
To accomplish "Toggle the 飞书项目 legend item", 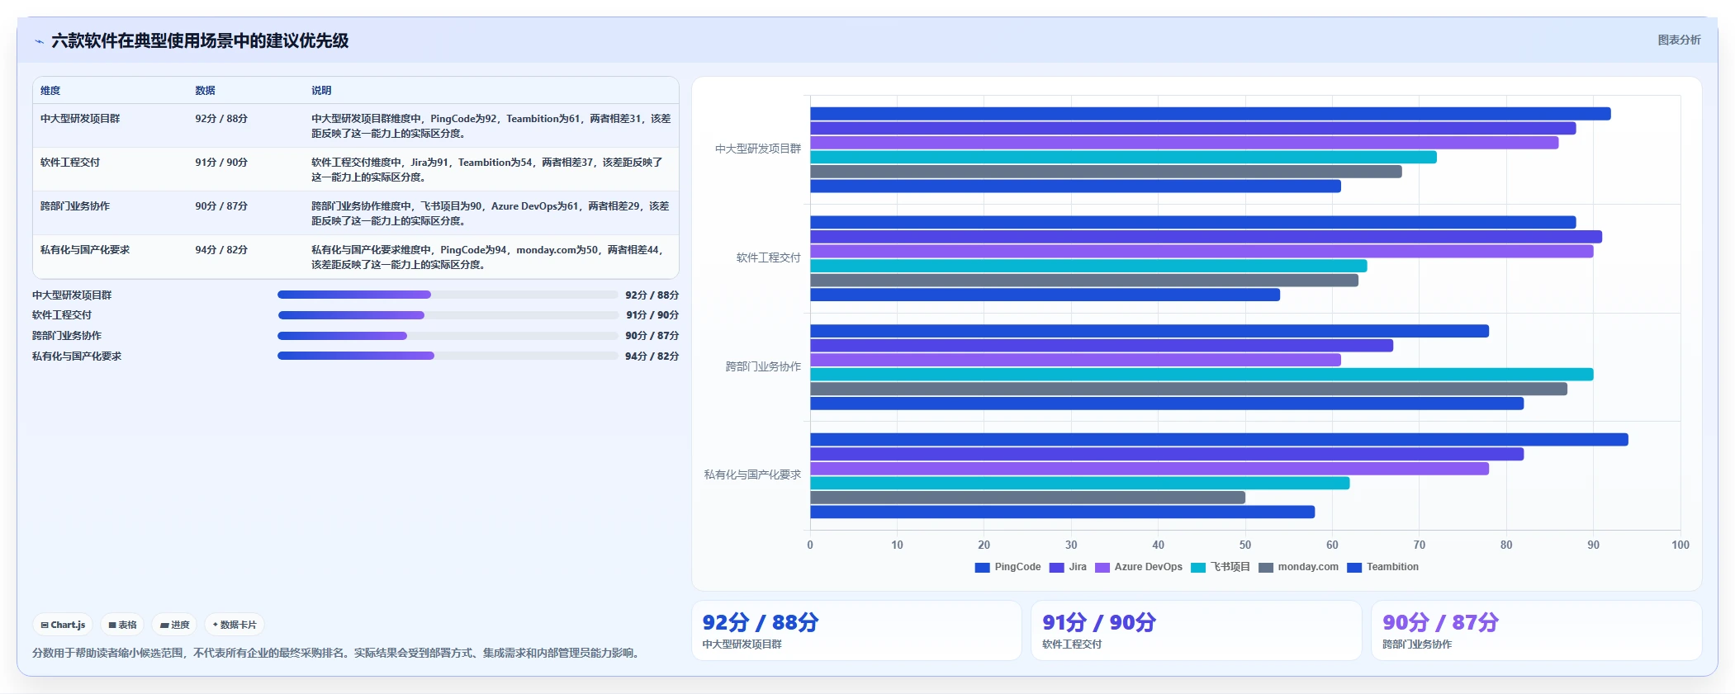I will (1221, 567).
